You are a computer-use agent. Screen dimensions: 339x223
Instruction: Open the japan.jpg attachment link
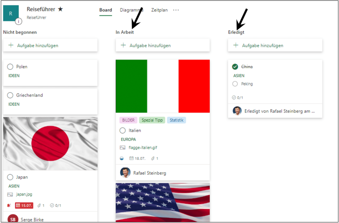tap(24, 194)
